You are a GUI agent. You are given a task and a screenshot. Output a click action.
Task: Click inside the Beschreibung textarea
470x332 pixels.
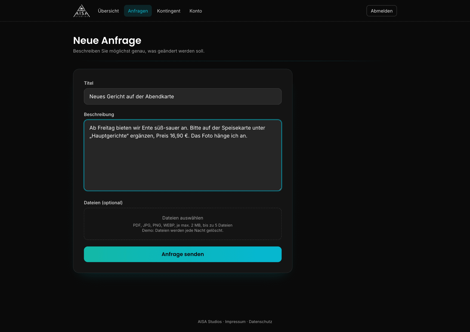tap(183, 155)
